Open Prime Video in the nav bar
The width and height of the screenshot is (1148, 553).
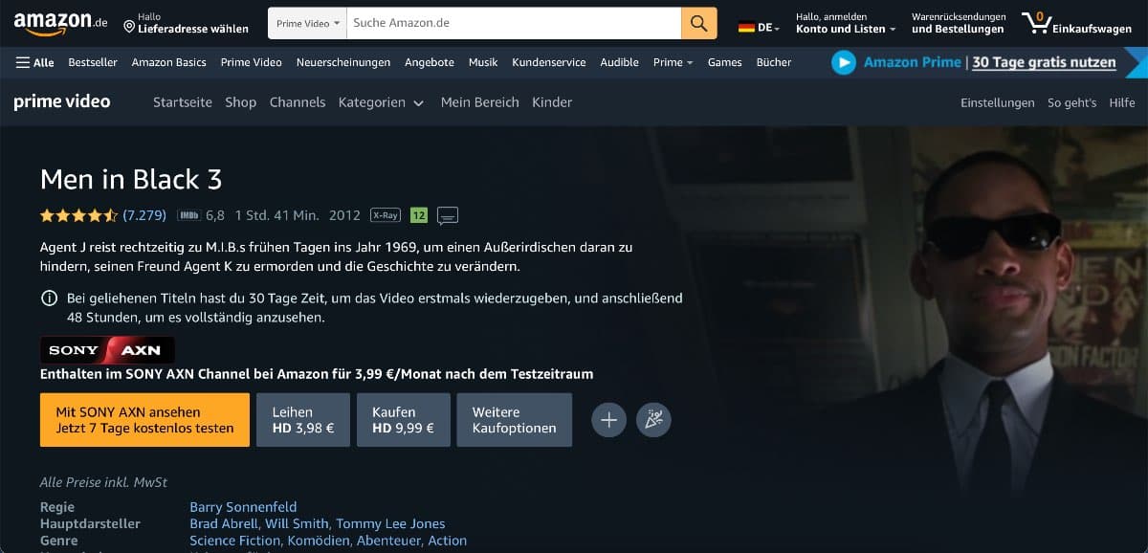click(252, 62)
